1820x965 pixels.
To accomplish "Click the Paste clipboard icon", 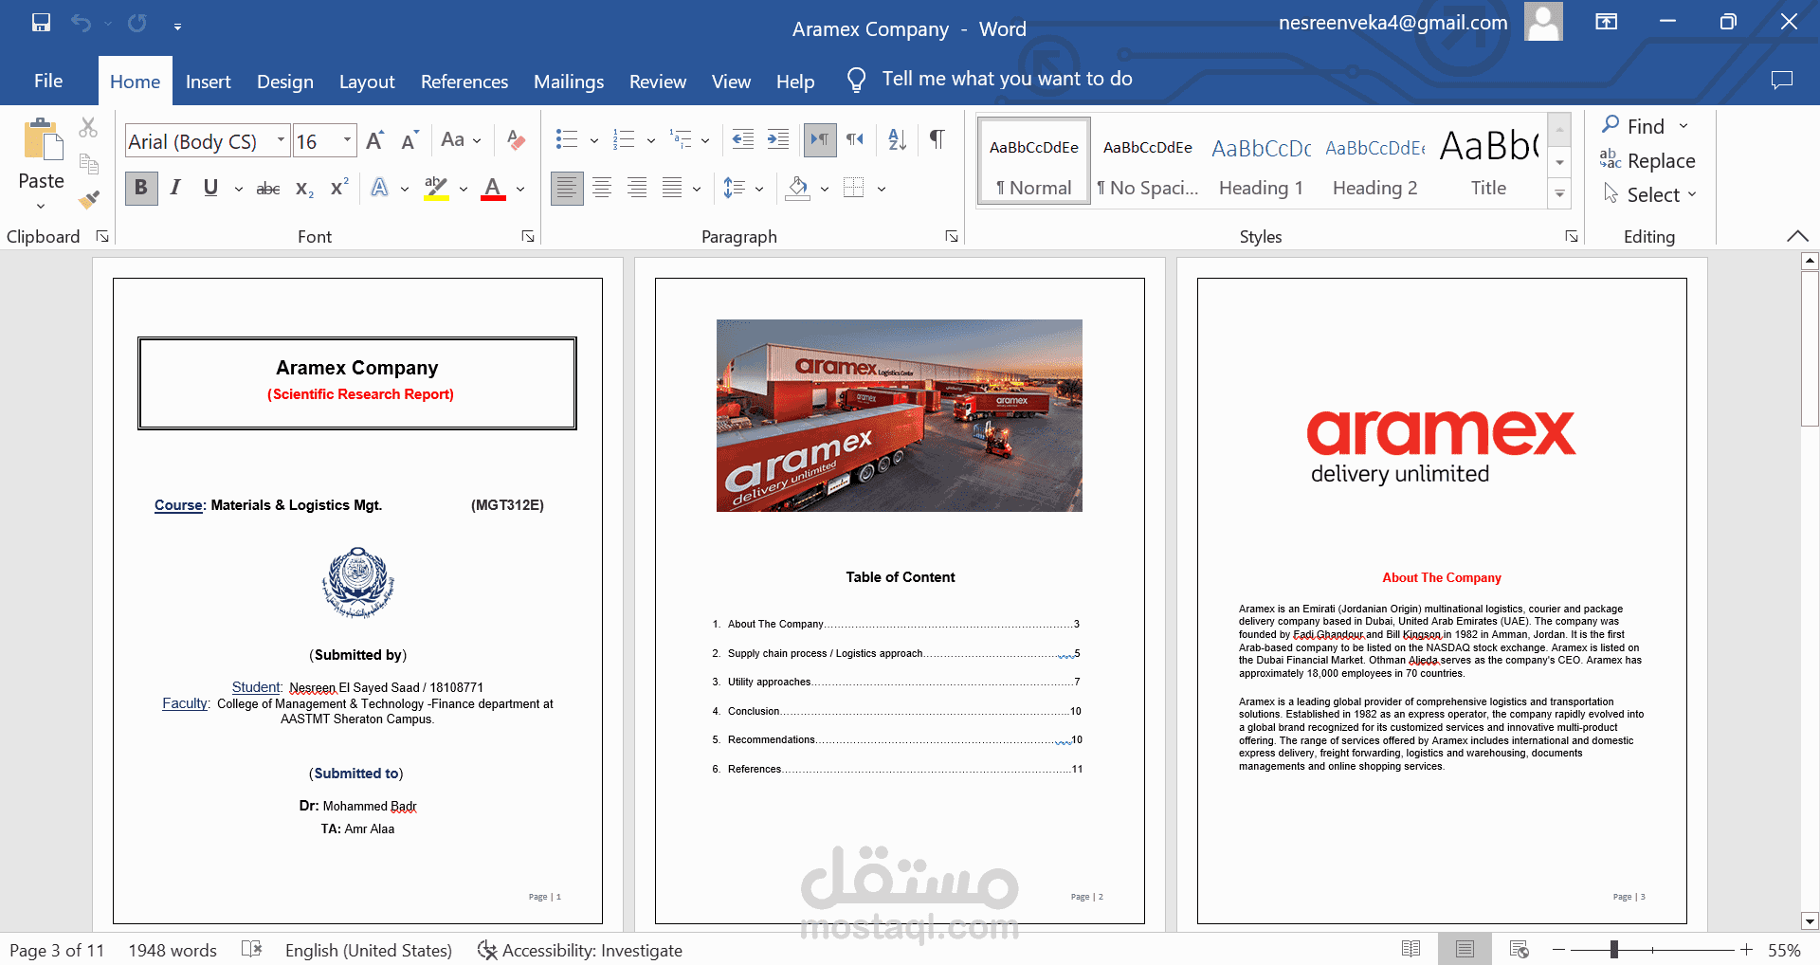I will pos(42,138).
